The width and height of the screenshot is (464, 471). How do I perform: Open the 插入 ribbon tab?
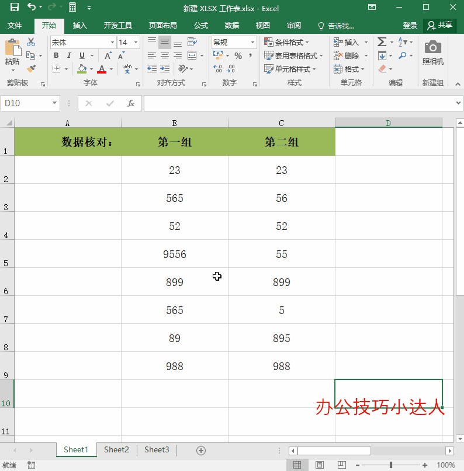[x=79, y=26]
